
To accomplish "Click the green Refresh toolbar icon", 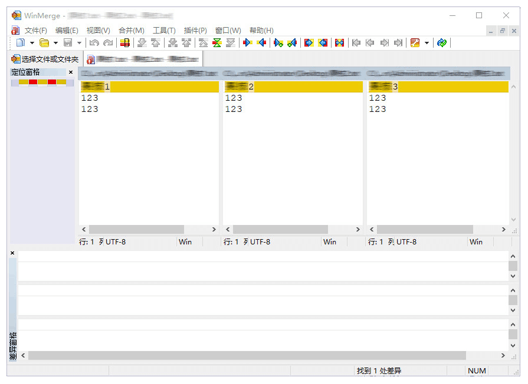I will pyautogui.click(x=442, y=42).
